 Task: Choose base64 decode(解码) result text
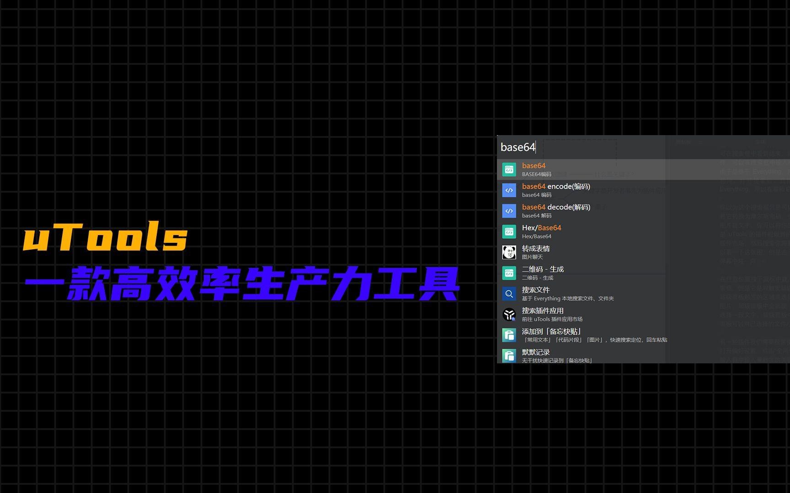click(556, 207)
